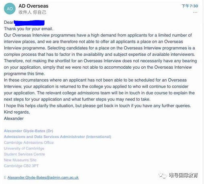Click the 下午7:30 timestamp
Screen dimensions: 204x184
(190, 6)
